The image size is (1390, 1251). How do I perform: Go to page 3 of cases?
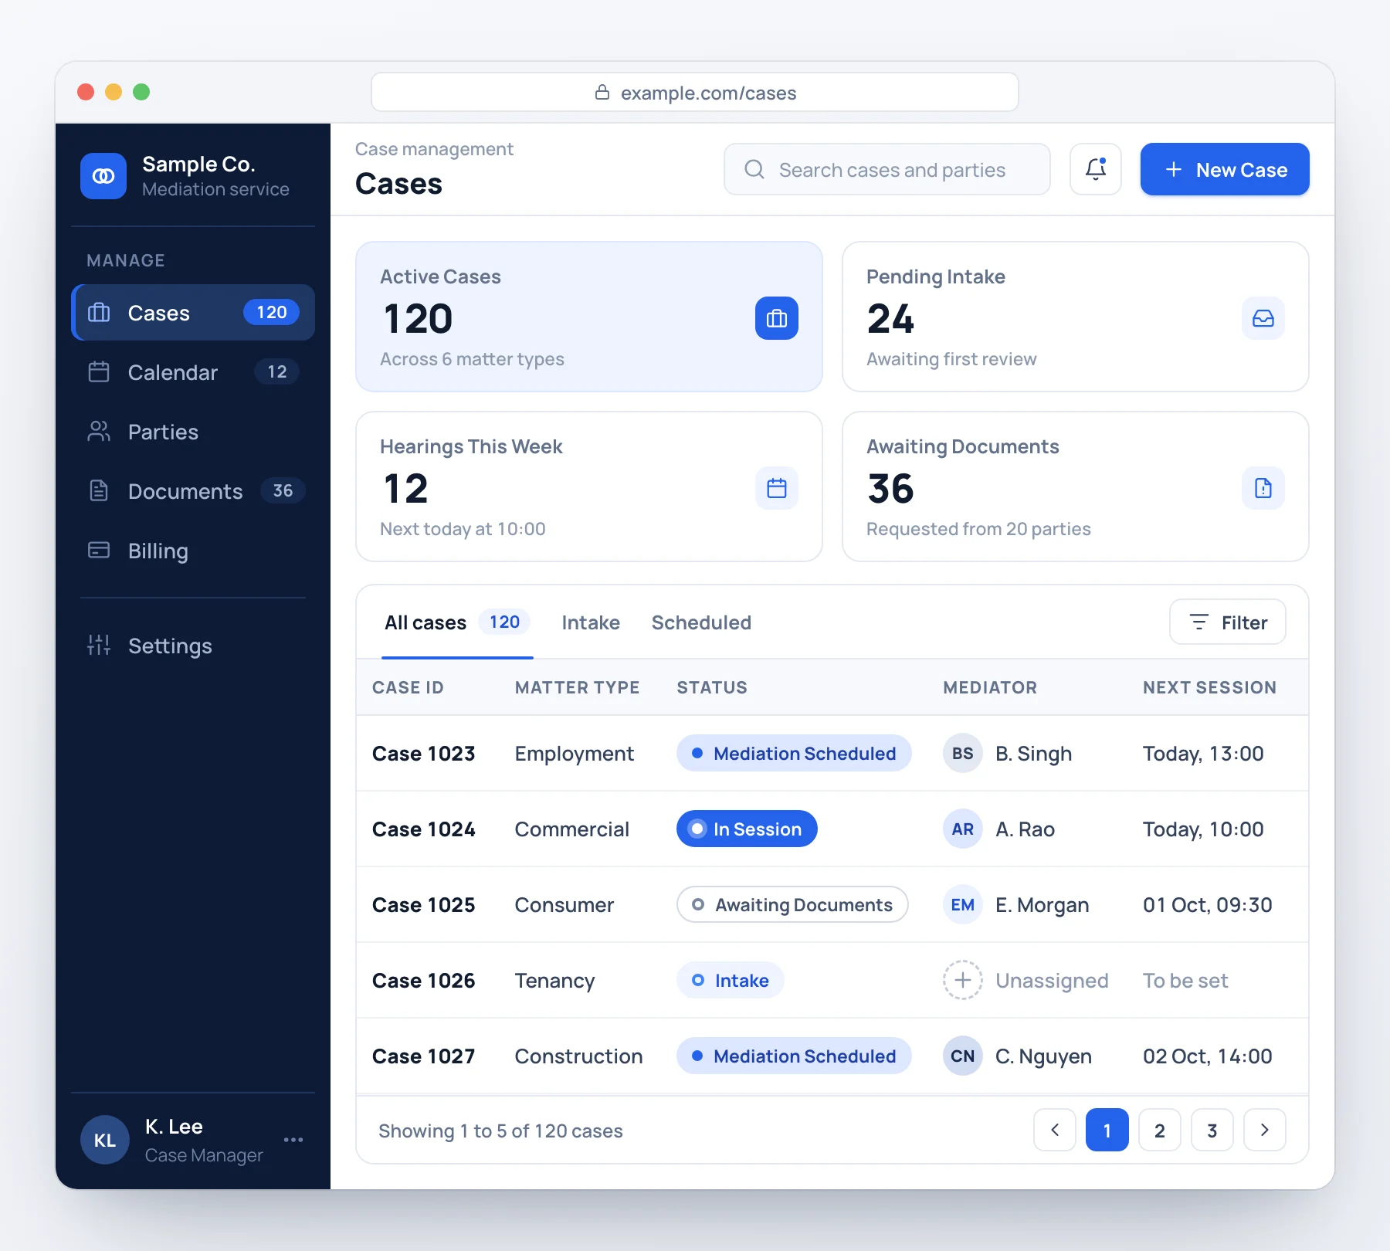[1212, 1130]
